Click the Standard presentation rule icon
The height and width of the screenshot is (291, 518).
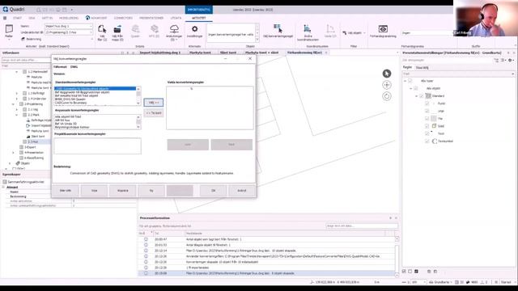[428, 95]
